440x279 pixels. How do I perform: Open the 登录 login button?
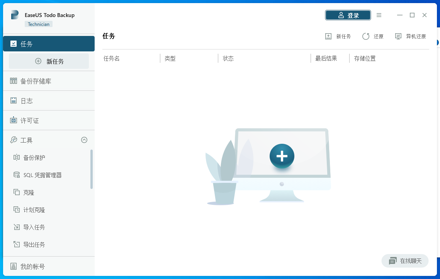[x=348, y=15]
